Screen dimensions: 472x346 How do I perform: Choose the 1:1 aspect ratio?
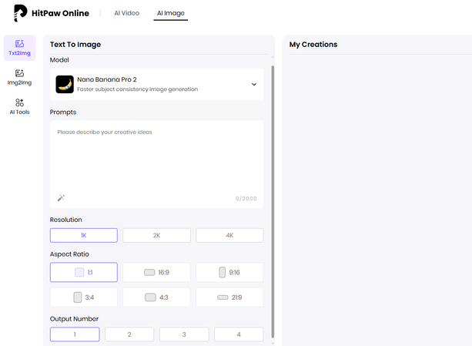(84, 272)
